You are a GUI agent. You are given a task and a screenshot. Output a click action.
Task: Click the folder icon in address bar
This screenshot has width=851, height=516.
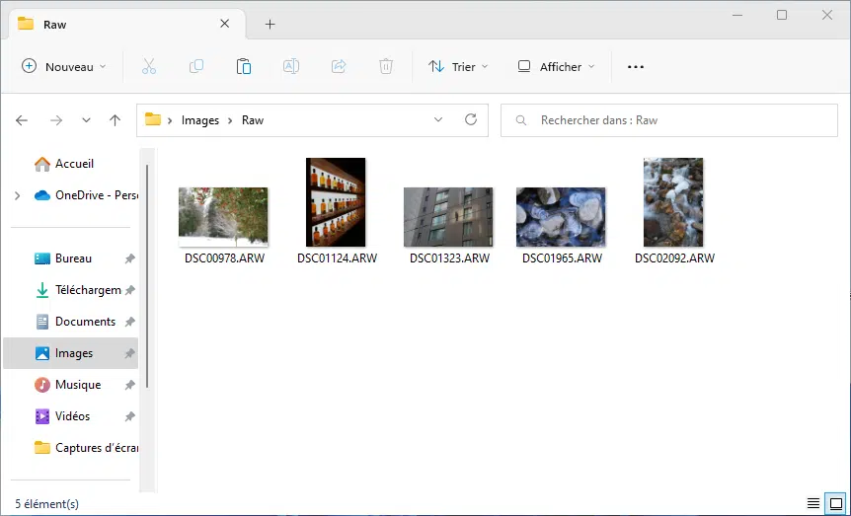pos(153,120)
